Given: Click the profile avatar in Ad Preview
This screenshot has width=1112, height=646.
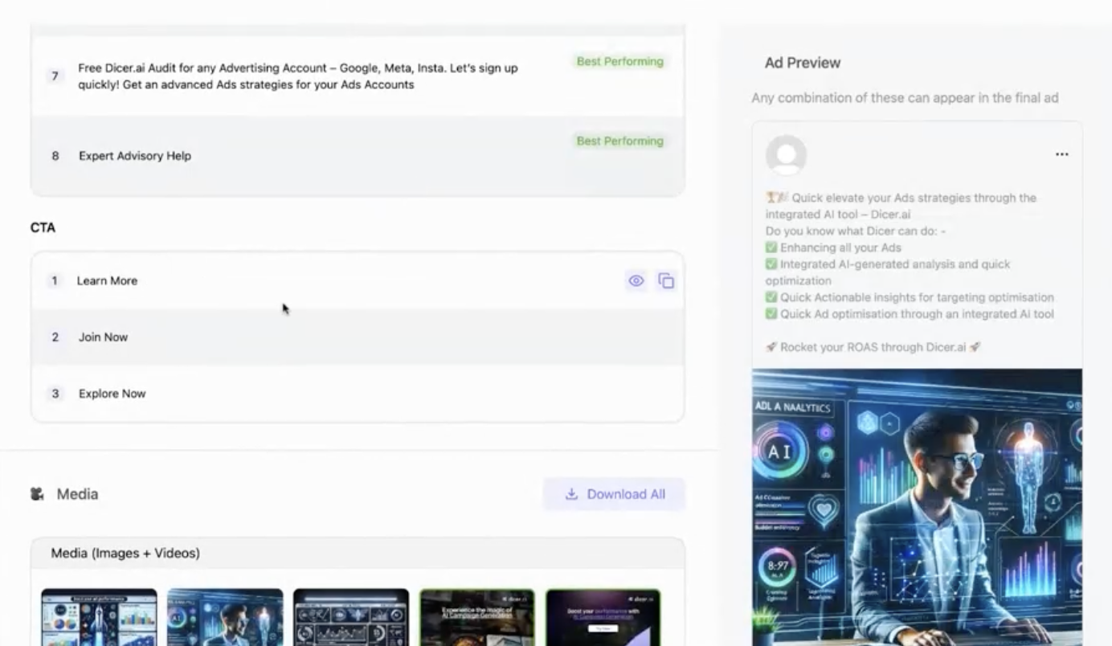Looking at the screenshot, I should point(786,154).
